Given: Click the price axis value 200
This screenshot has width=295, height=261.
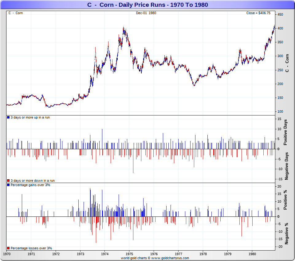Looking at the screenshot, I should 280,84.
